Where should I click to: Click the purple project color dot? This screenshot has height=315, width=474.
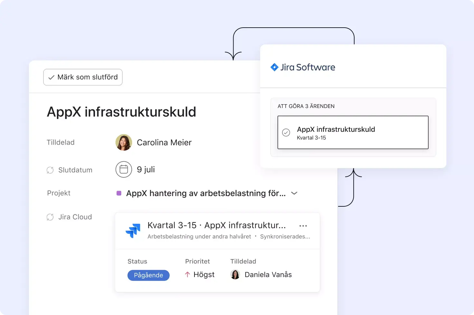click(x=119, y=193)
